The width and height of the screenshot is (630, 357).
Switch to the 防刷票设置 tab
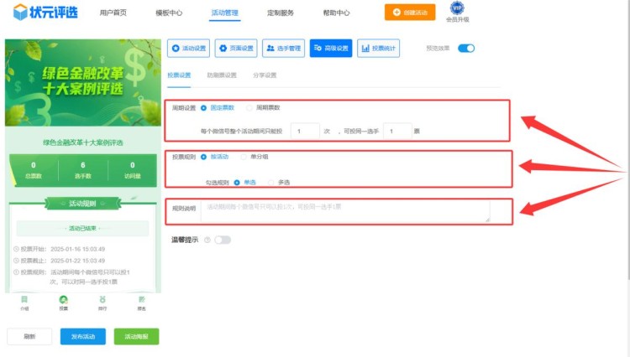coord(222,75)
